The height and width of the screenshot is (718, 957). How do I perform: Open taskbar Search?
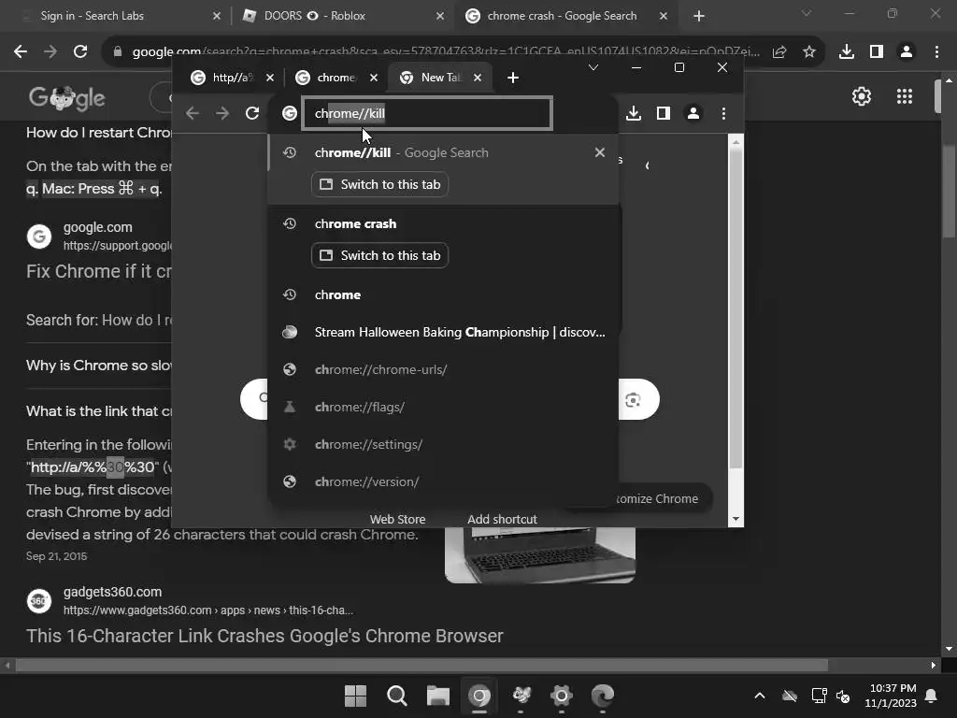pyautogui.click(x=396, y=696)
